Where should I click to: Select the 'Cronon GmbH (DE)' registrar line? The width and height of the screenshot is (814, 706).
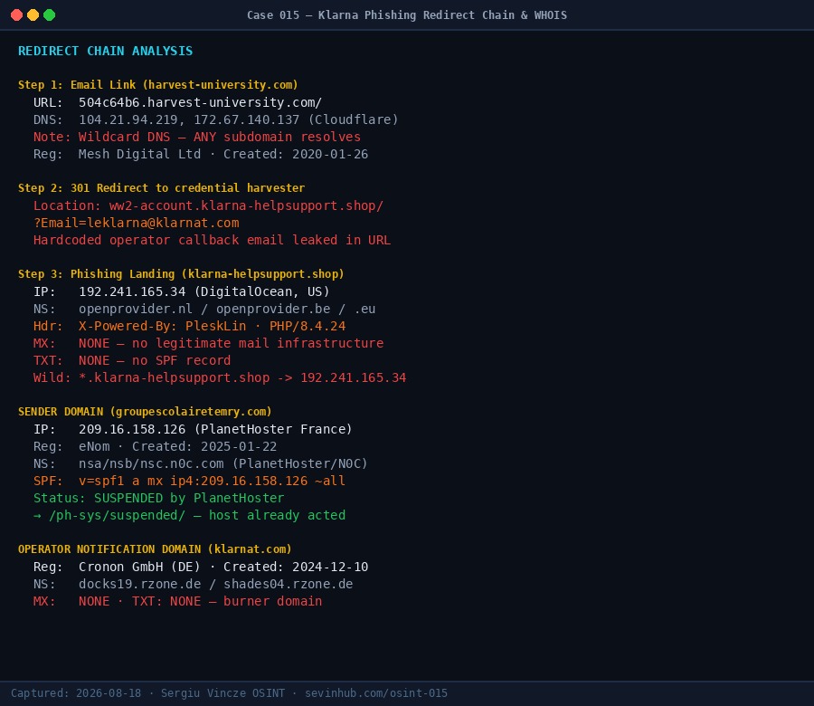[201, 567]
